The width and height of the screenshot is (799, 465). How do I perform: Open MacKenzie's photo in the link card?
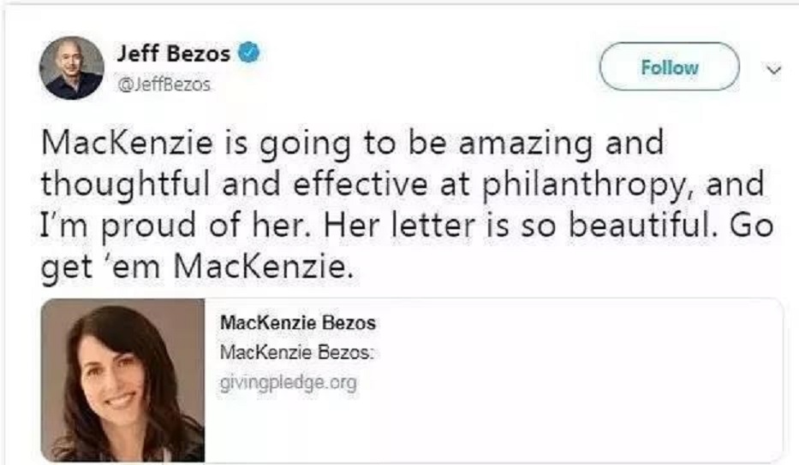coord(122,380)
